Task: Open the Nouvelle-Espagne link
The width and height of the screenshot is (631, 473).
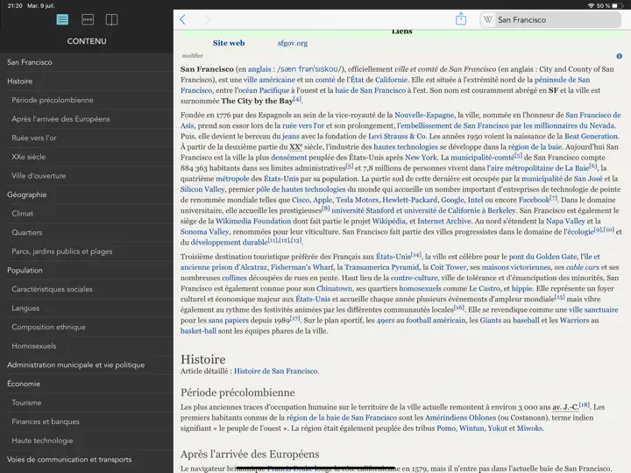Action: coord(424,115)
